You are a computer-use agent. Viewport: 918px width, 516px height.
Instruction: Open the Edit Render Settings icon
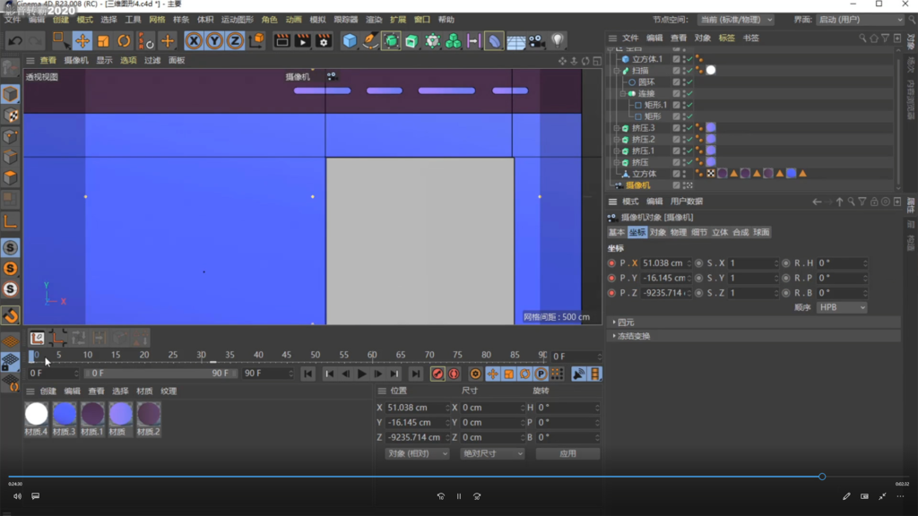(324, 41)
